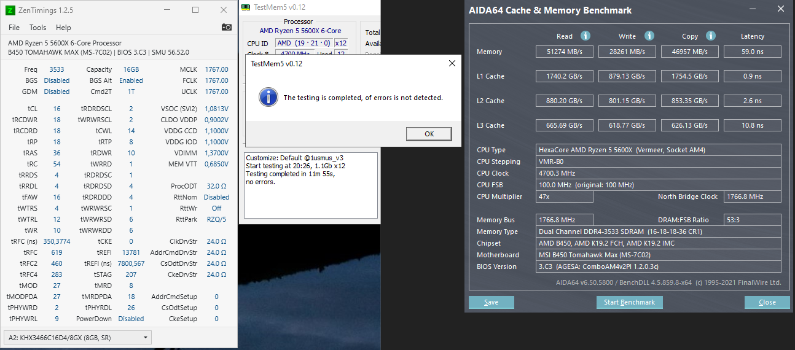Click the MCLK value 1767.00
Screen dimensions: 795x350
[x=216, y=69]
